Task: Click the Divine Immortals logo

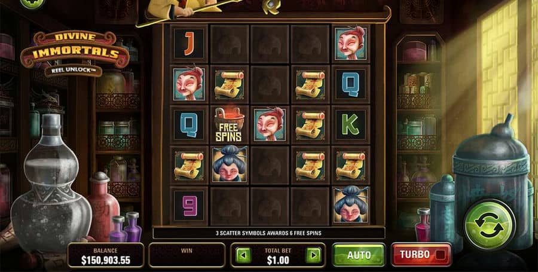Action: pyautogui.click(x=75, y=53)
